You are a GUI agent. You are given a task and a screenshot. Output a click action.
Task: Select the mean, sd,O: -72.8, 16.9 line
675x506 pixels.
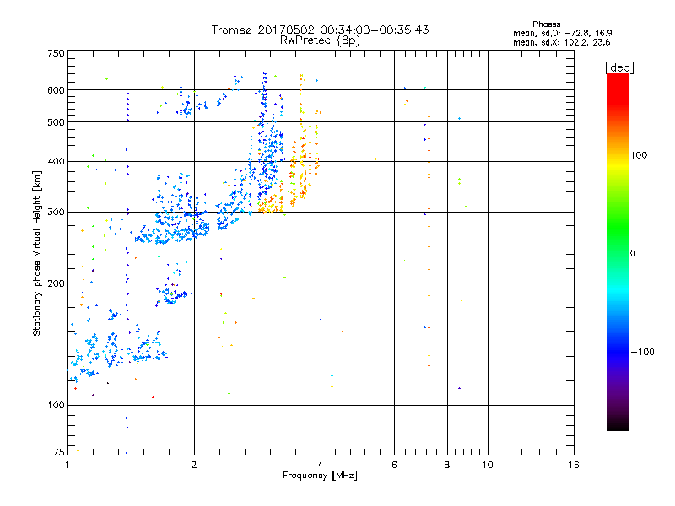tap(562, 33)
